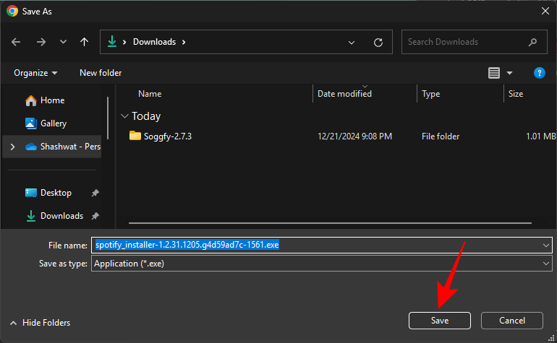The width and height of the screenshot is (557, 343).
Task: Select the Soggfy-2.7.3 folder
Action: tap(167, 136)
